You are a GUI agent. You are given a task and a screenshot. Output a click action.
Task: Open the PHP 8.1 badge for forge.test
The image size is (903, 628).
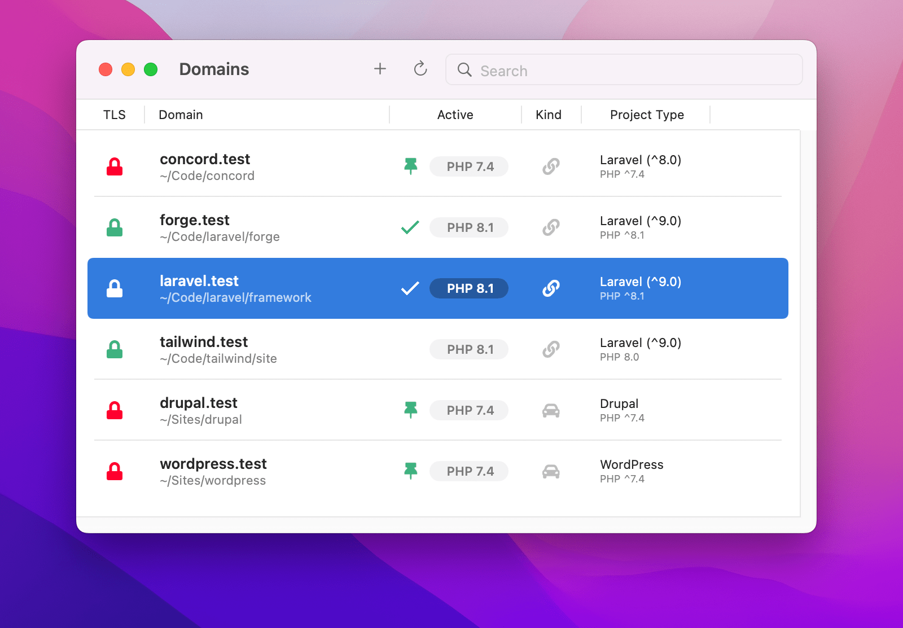469,227
